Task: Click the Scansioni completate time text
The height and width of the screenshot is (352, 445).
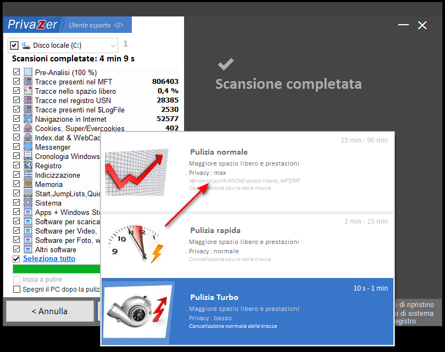Action: (73, 59)
